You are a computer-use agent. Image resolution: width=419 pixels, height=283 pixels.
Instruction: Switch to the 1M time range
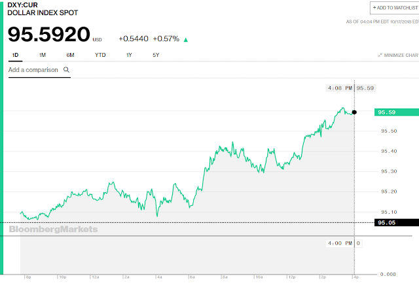[43, 55]
